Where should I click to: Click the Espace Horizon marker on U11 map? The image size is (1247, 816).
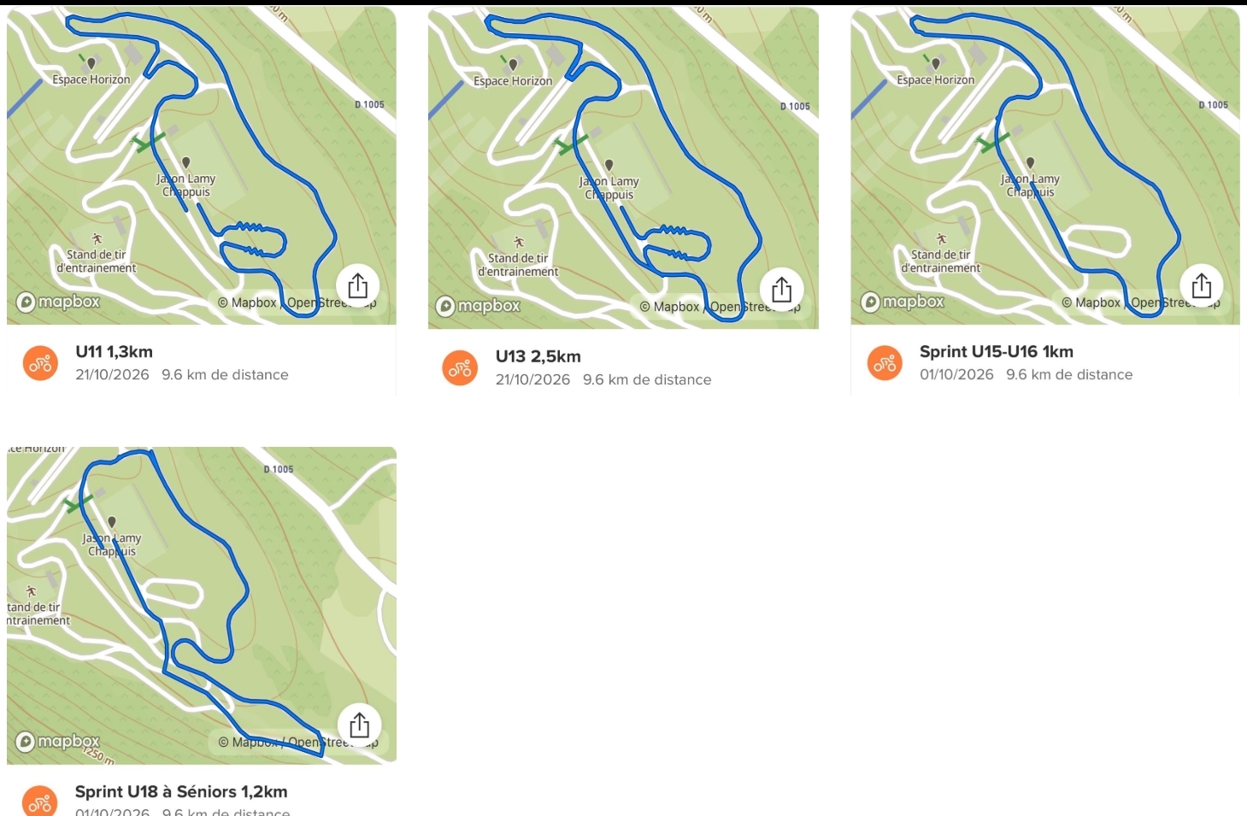click(x=91, y=63)
